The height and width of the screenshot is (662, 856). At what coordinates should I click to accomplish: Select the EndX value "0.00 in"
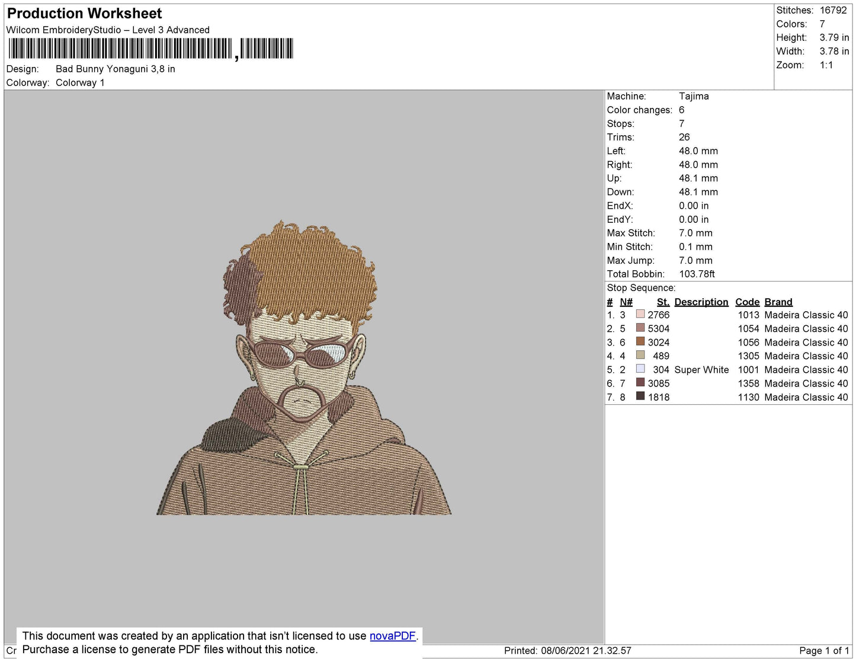[x=694, y=206]
